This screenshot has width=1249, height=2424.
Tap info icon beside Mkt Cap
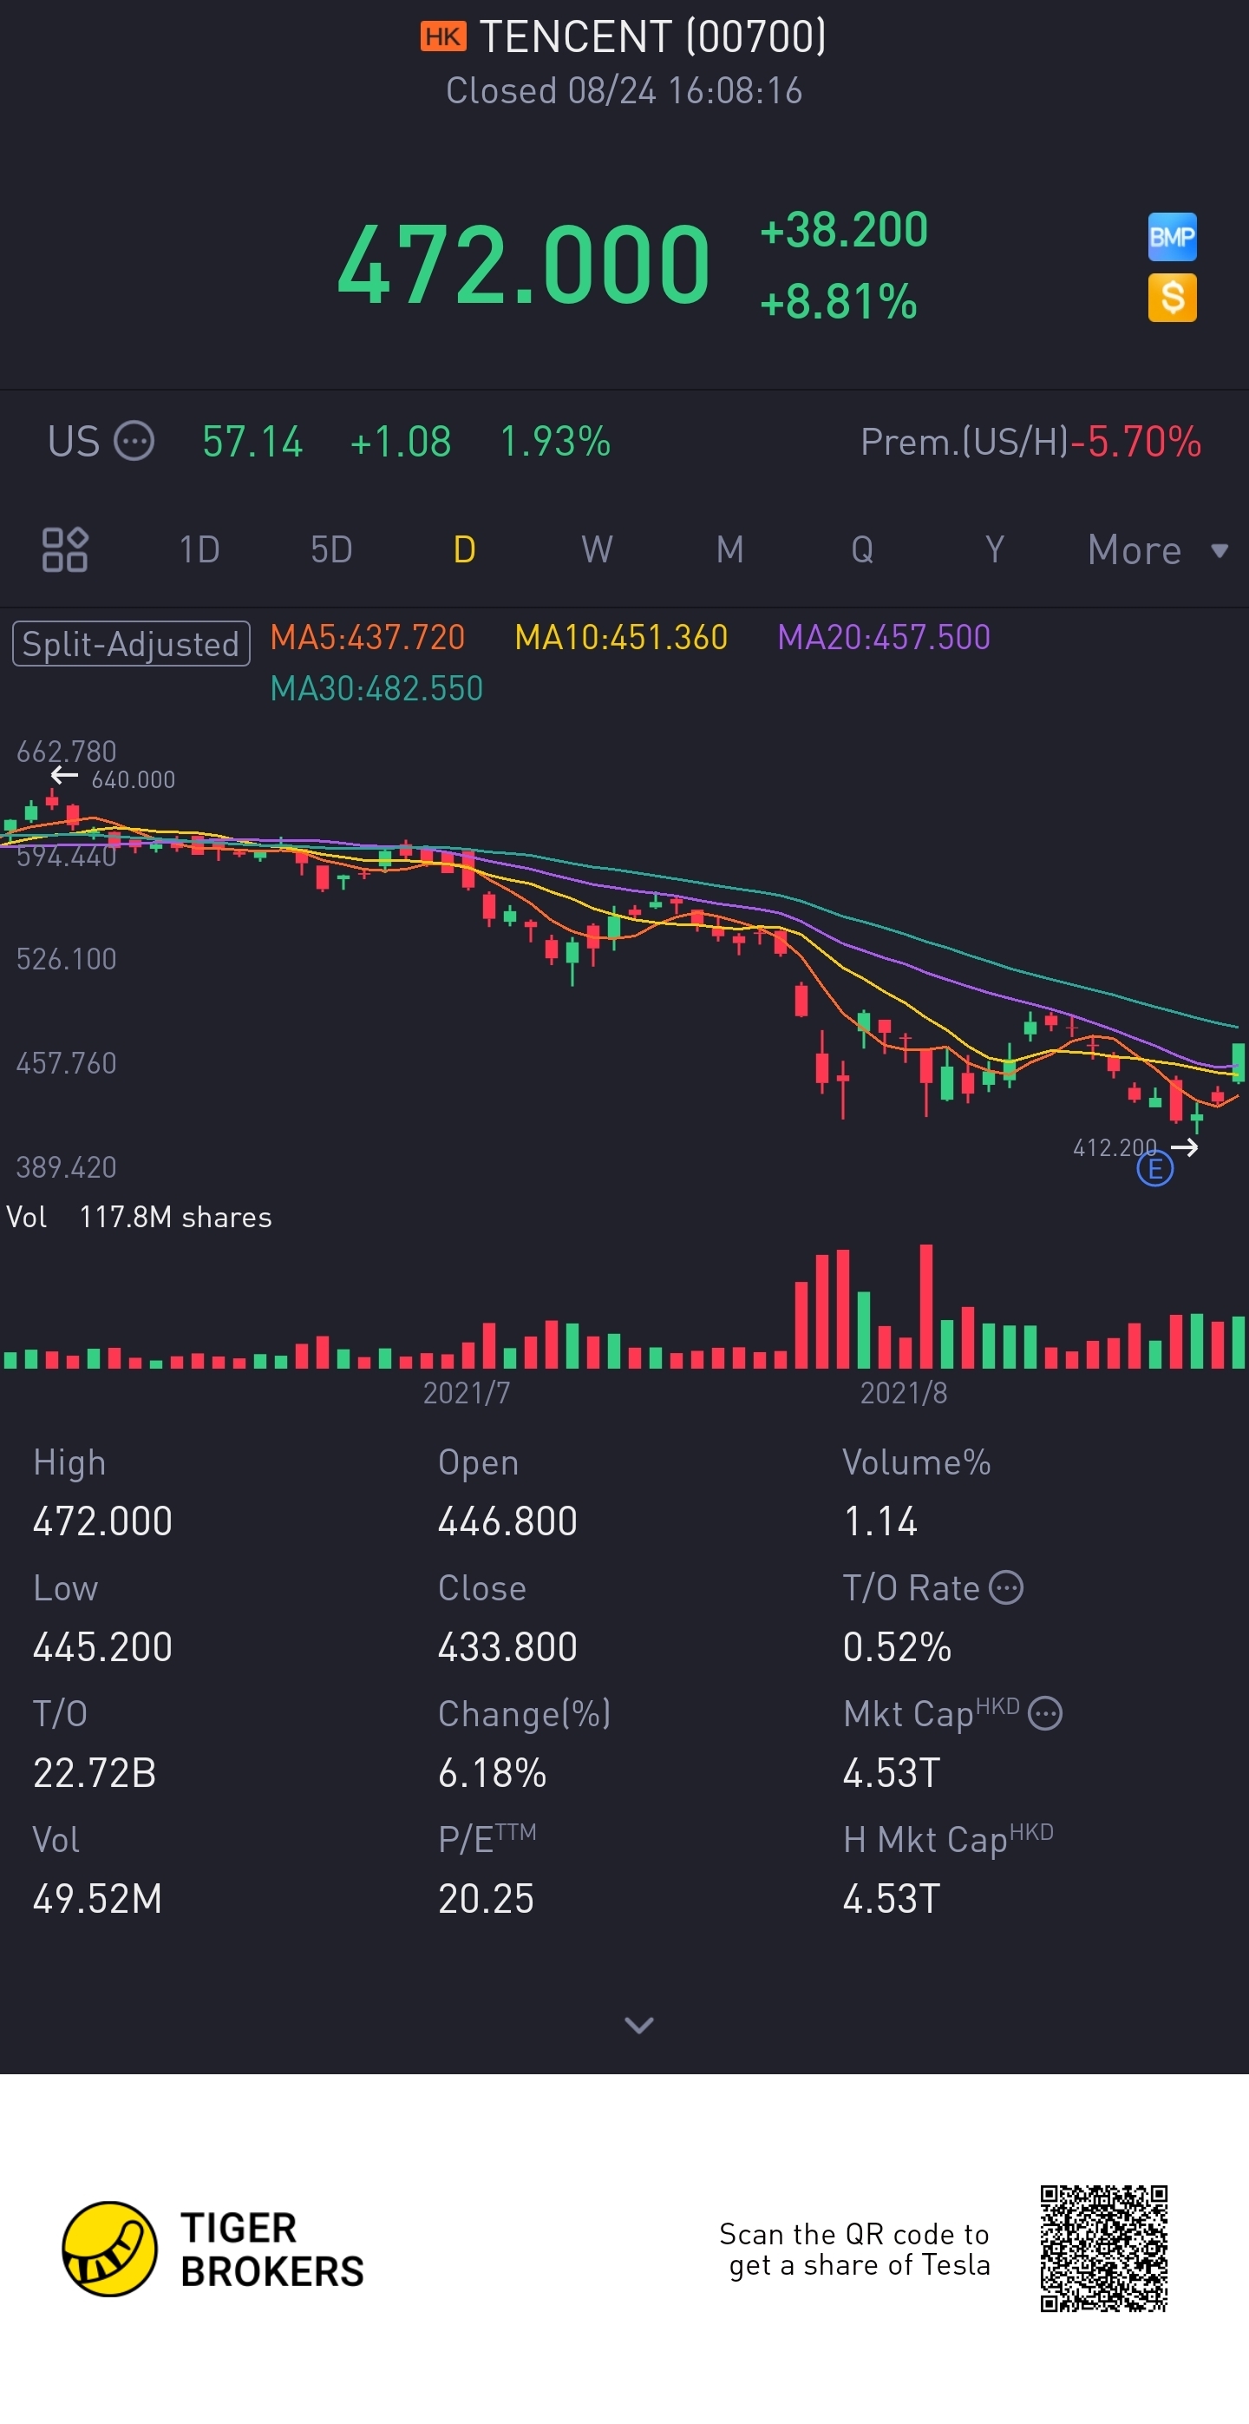coord(1045,1713)
